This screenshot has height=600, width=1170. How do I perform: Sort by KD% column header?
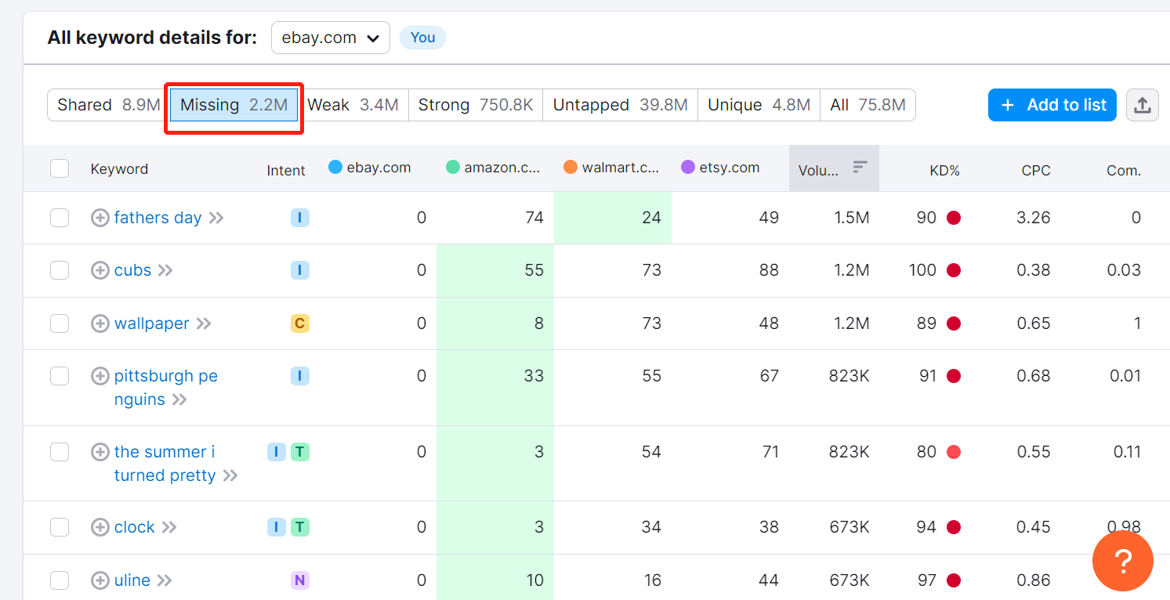click(x=944, y=170)
